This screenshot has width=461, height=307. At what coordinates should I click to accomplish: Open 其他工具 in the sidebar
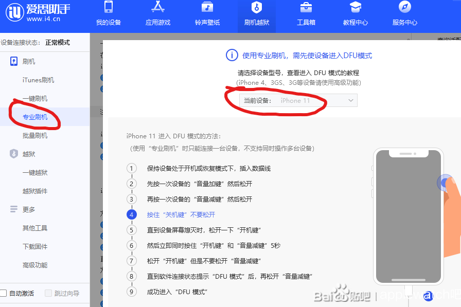[35, 228]
